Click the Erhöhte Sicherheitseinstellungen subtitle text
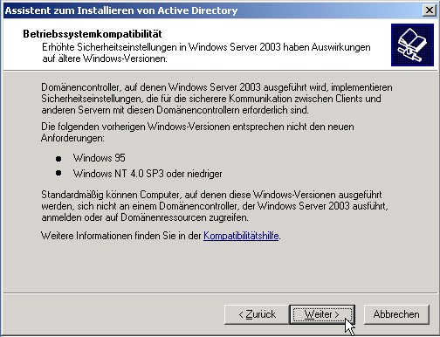Screen dimensions: 440x337 point(206,52)
